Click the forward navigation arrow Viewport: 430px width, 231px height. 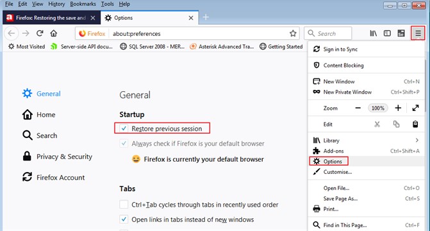coord(26,33)
